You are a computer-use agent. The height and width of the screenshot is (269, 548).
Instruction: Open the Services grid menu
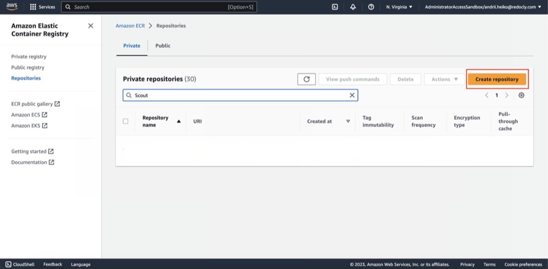(43, 7)
